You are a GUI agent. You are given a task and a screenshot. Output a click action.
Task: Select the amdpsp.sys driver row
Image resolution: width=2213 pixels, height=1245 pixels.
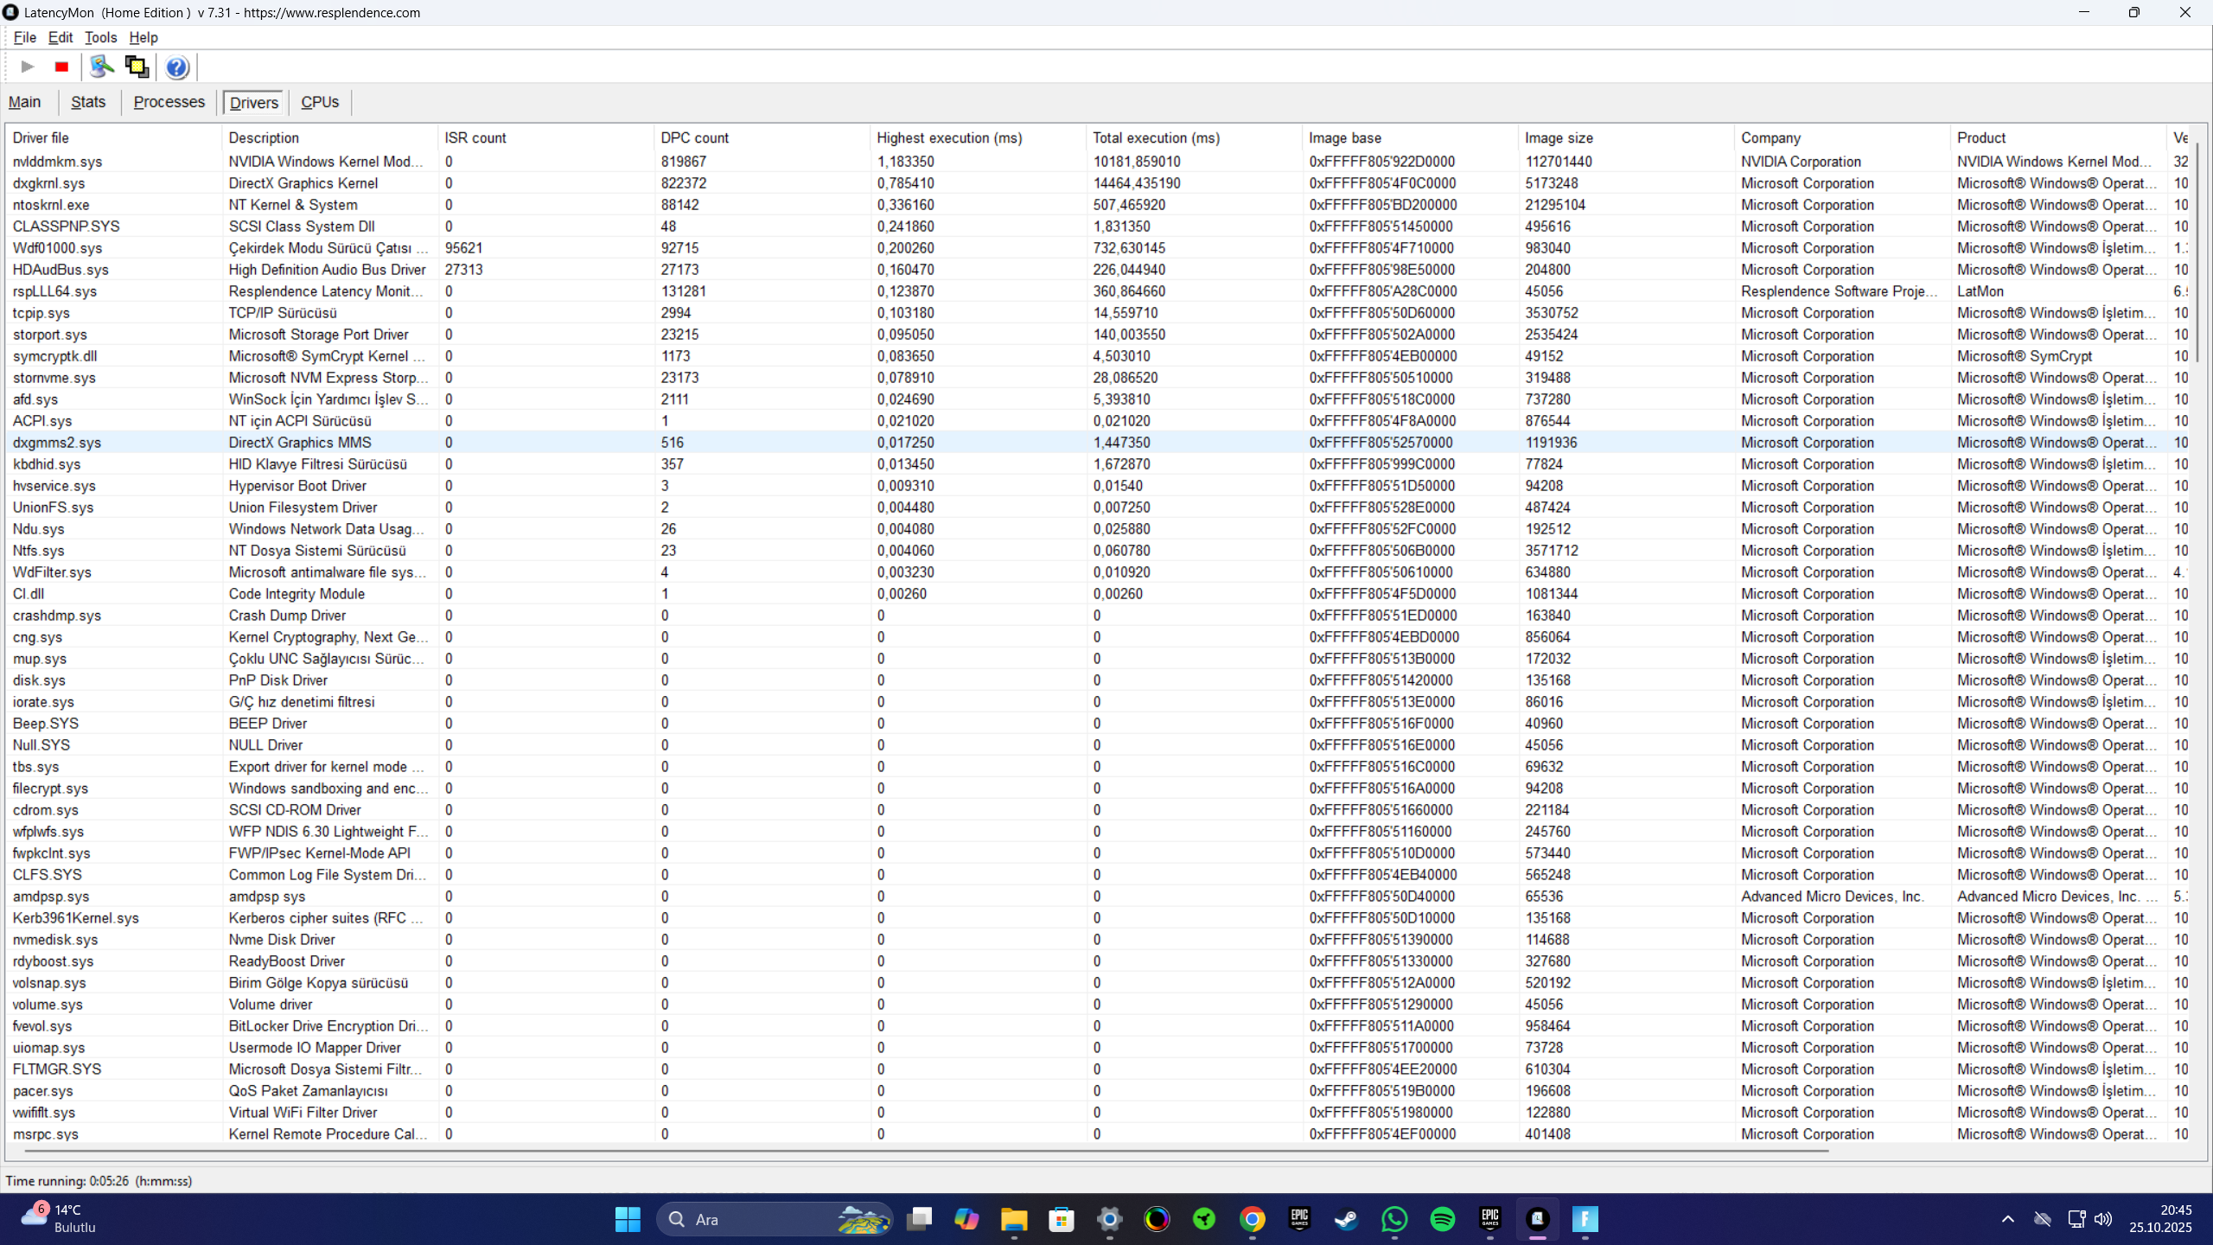[1098, 897]
